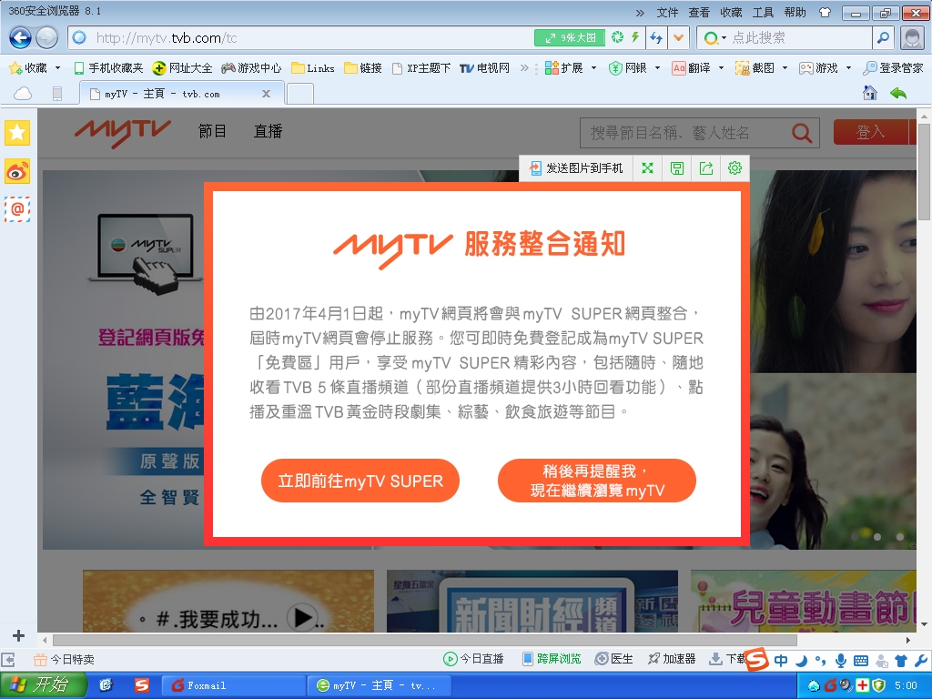The height and width of the screenshot is (699, 932).
Task: Click the Weibo sidebar icon
Action: click(x=17, y=171)
